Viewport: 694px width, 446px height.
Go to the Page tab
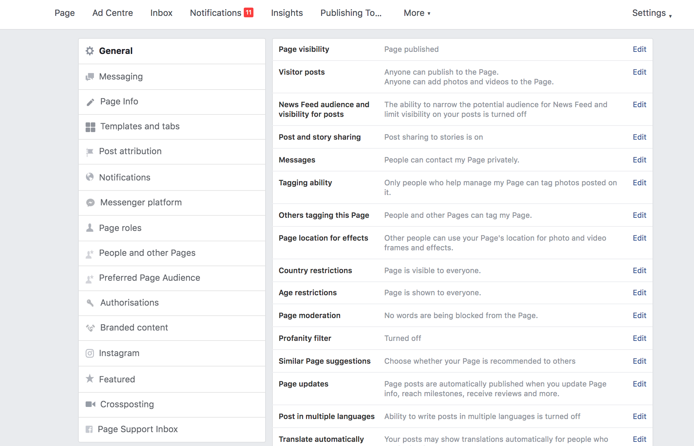[65, 13]
